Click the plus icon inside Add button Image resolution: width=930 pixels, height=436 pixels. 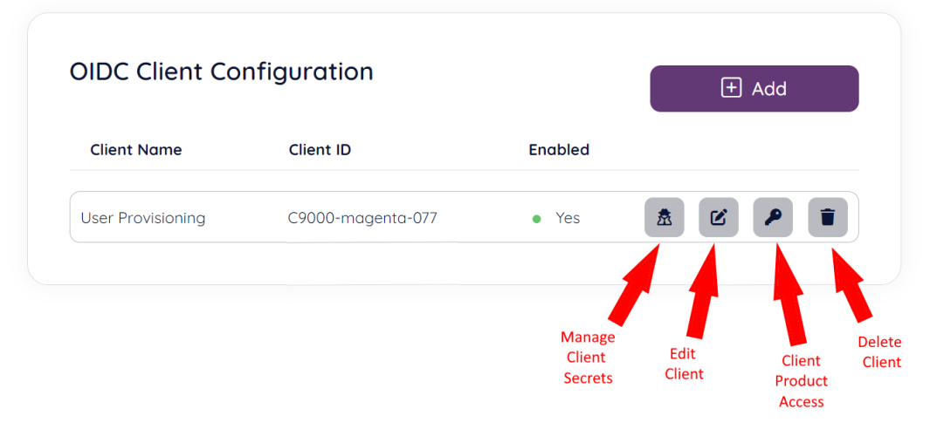tap(731, 88)
